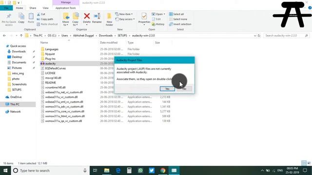Open the Easy access dropdown

125,19
